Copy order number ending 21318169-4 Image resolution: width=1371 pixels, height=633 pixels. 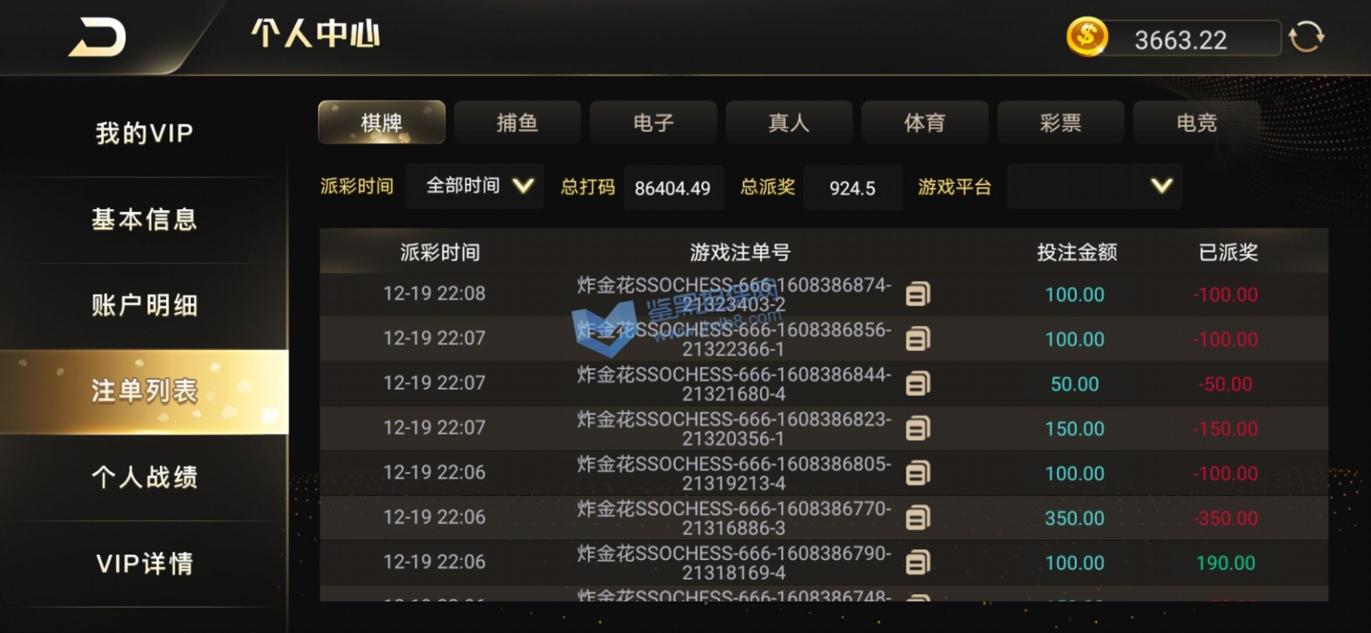[x=918, y=563]
